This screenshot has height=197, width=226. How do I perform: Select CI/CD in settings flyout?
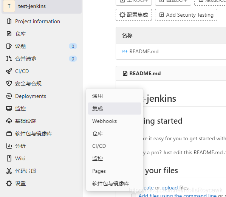(115, 146)
